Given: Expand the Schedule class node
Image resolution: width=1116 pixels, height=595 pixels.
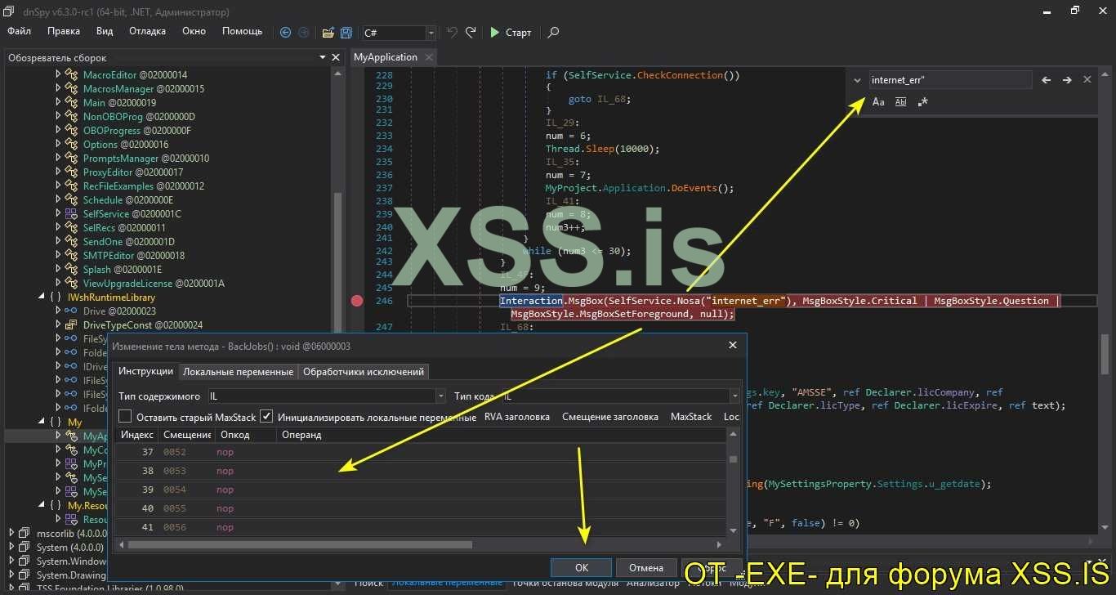Looking at the screenshot, I should click(59, 199).
